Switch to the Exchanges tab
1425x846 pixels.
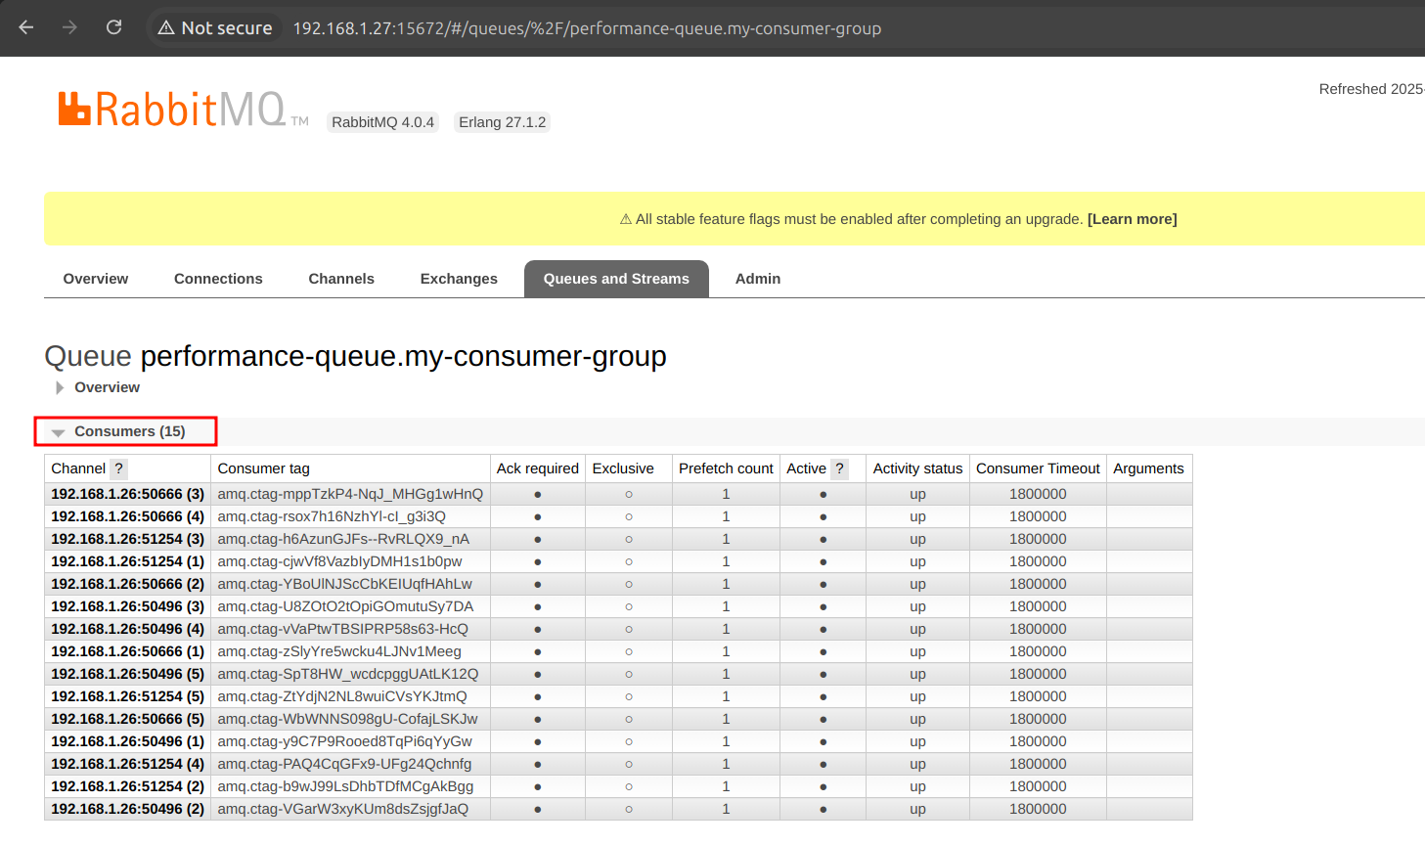pos(459,279)
